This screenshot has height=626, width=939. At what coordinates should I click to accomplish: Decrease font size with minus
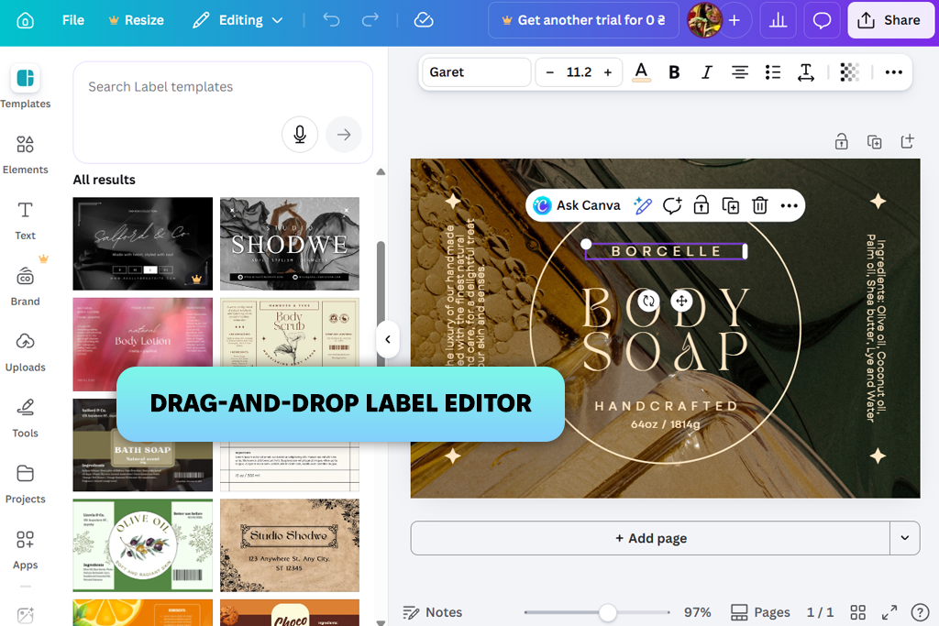coord(550,72)
